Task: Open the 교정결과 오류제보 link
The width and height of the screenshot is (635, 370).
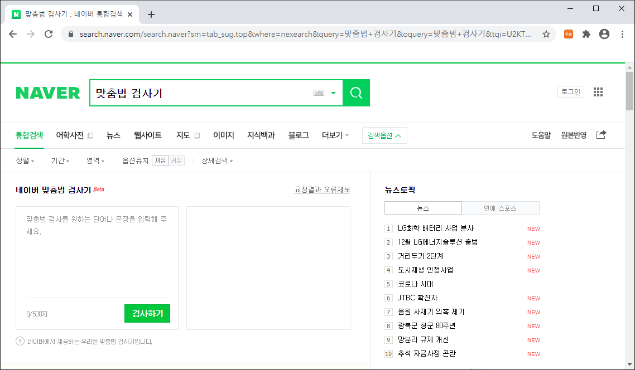Action: click(x=323, y=189)
